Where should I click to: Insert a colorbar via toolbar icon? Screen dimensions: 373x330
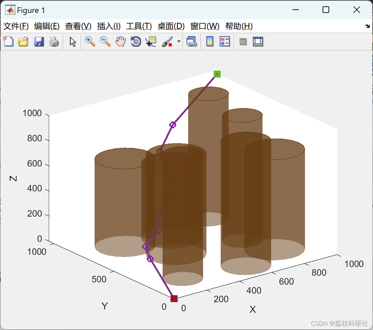[210, 41]
